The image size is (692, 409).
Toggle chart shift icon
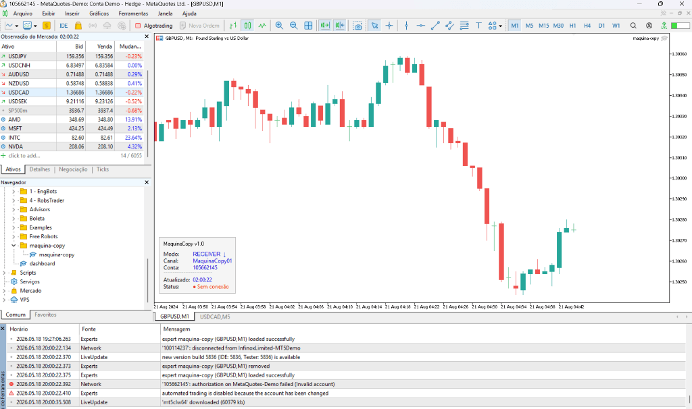pyautogui.click(x=339, y=26)
